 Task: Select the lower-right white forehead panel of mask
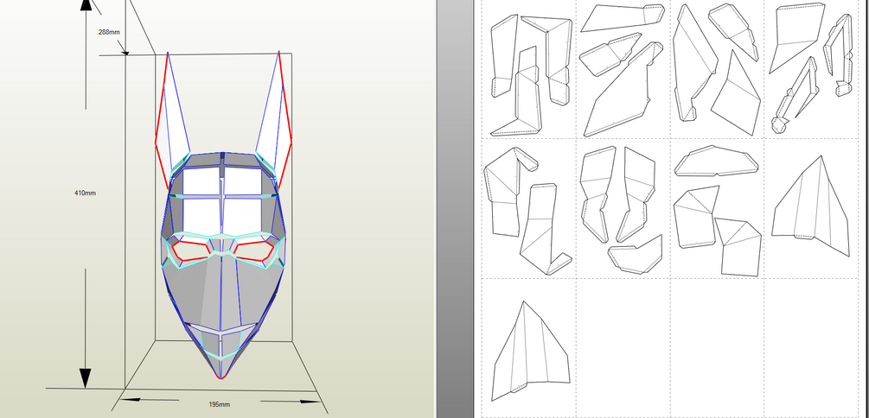pos(243,215)
